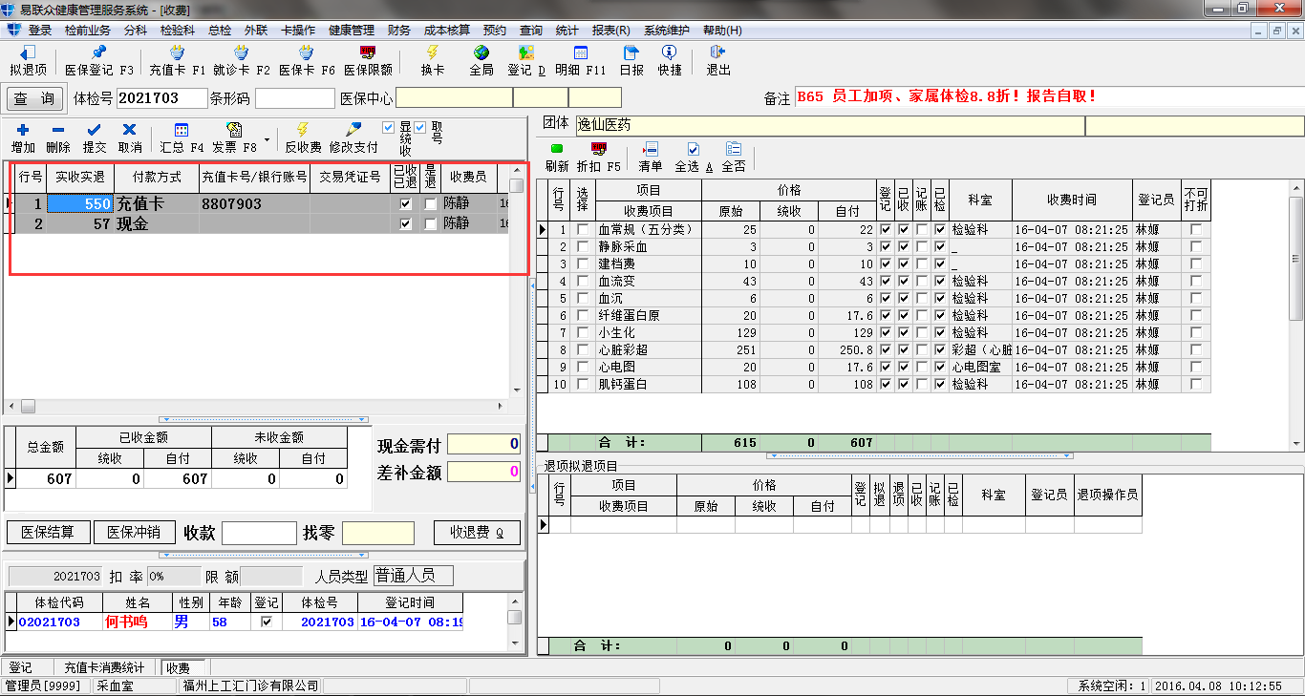Image resolution: width=1305 pixels, height=696 pixels.
Task: Check 不可打折 for the 血流变 row
Action: point(1196,282)
